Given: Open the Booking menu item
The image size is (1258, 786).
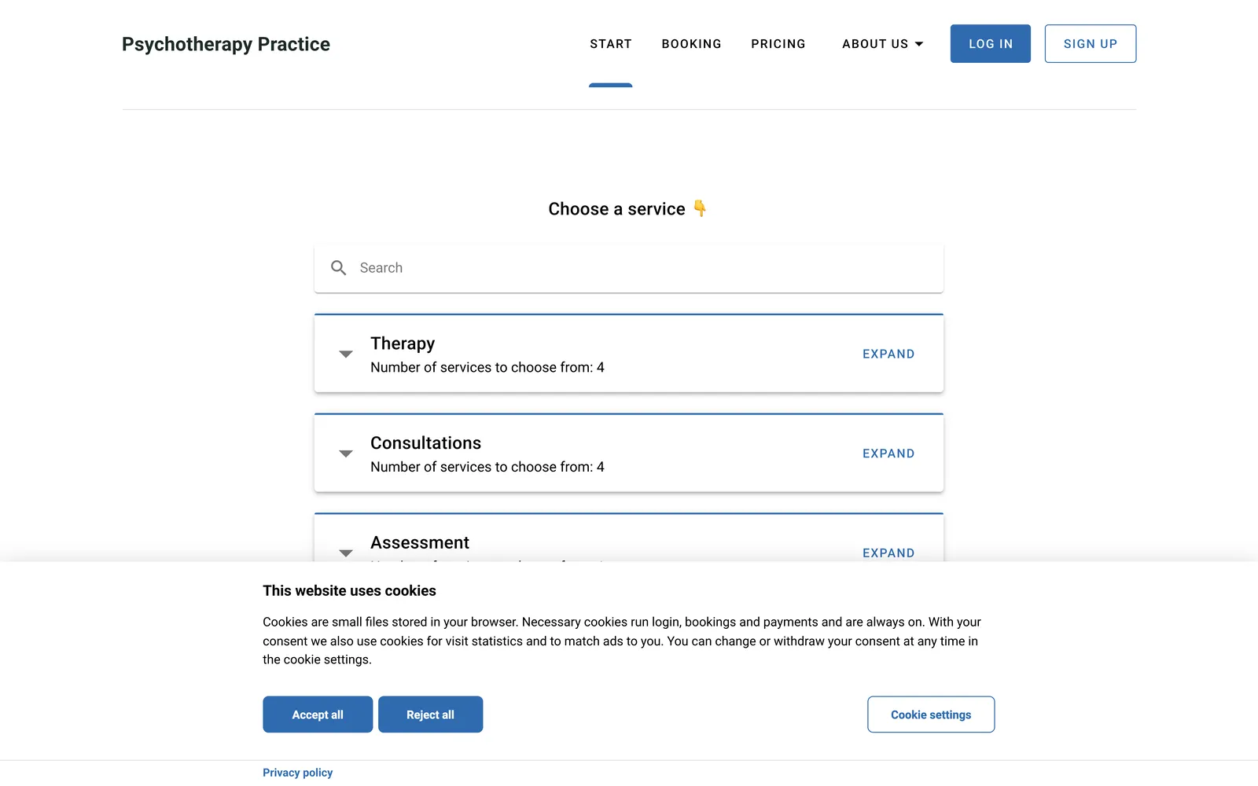Looking at the screenshot, I should 692,44.
